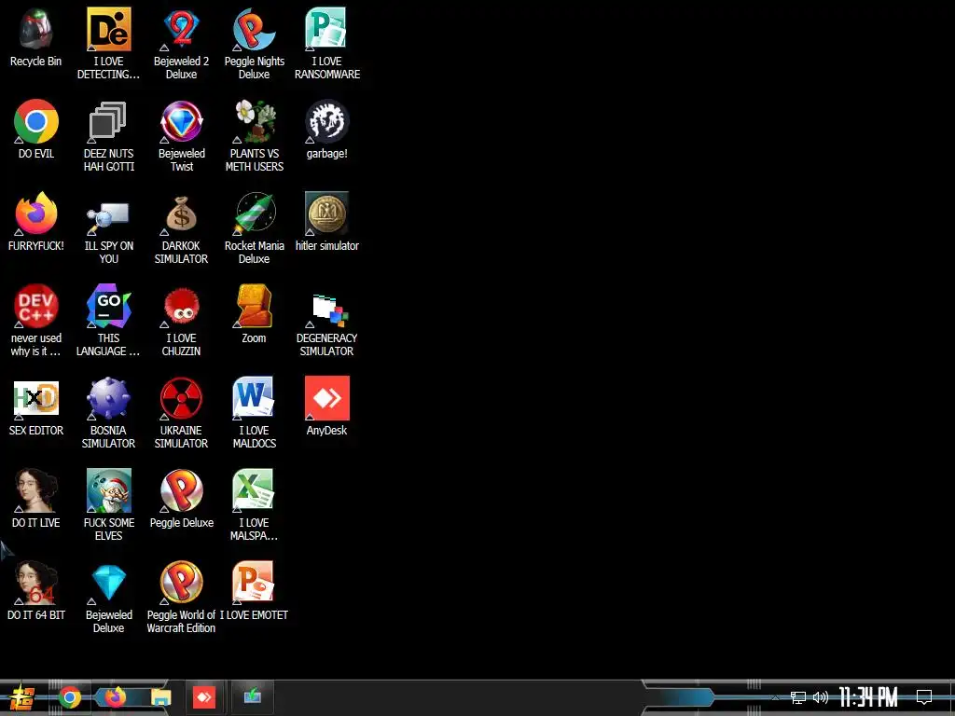This screenshot has height=716, width=955.
Task: Open the Santa elf game desktop shortcut
Action: point(108,505)
